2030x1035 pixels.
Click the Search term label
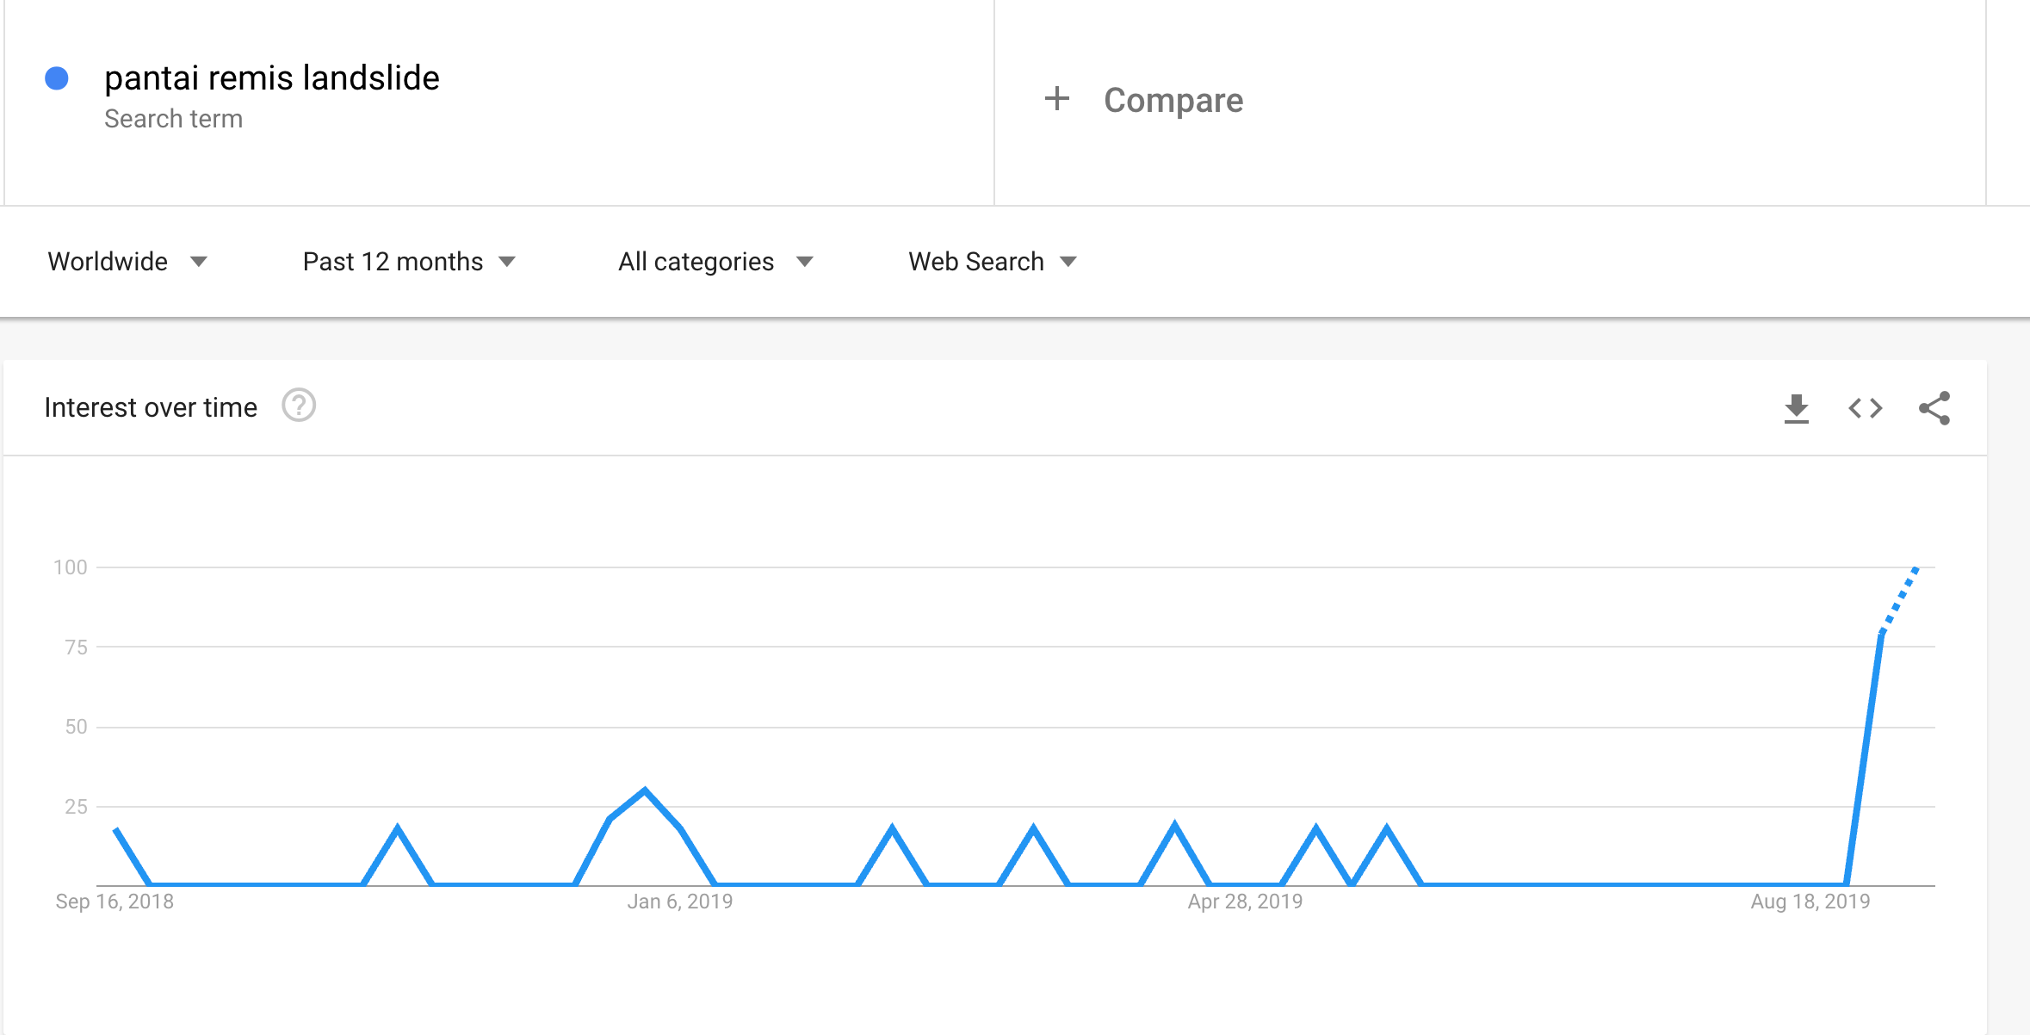click(x=174, y=119)
